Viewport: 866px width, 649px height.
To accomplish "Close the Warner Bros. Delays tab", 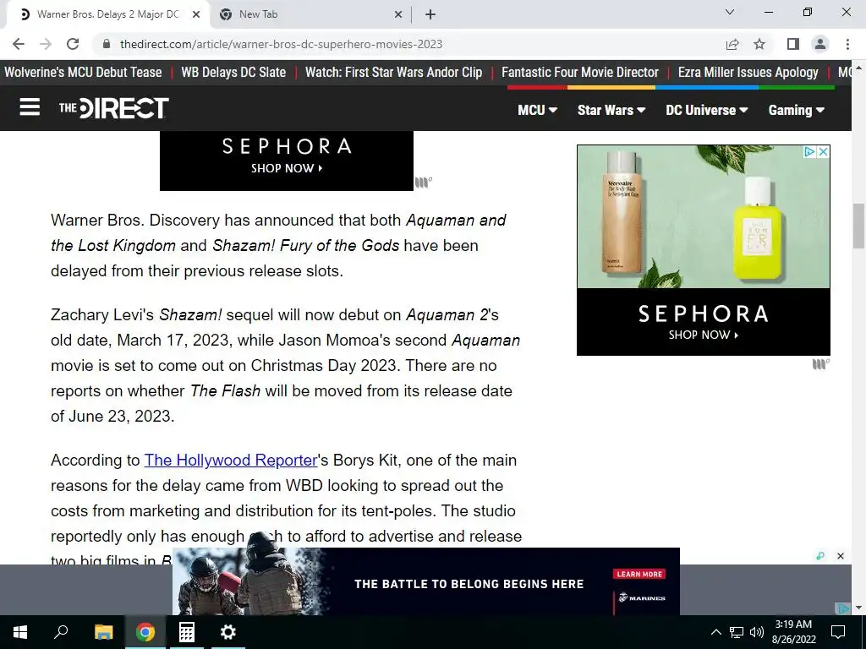I will [196, 14].
